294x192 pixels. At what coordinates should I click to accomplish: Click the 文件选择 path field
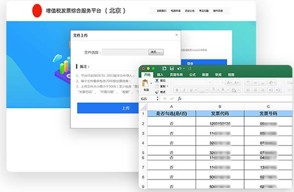tap(125, 52)
